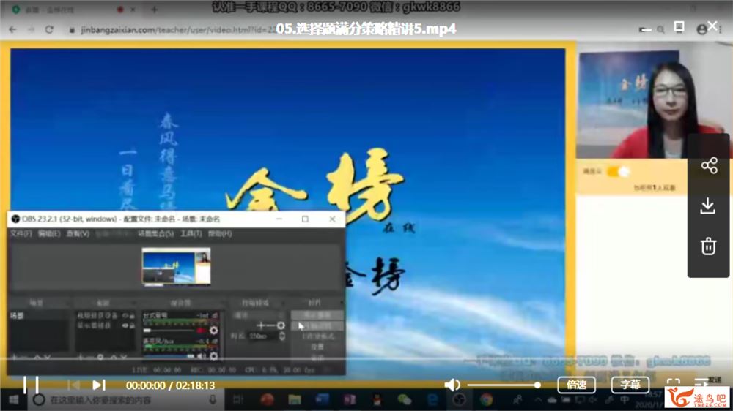Mute the player volume speaker icon
The image size is (733, 411).
click(452, 385)
